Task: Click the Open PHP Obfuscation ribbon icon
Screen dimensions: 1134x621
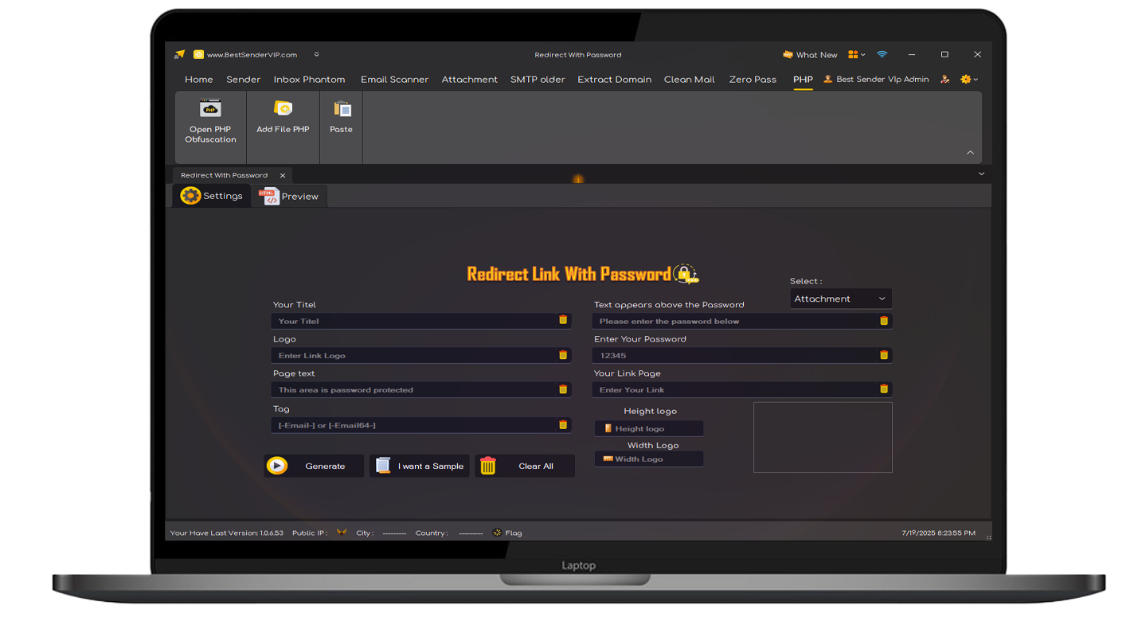Action: point(210,107)
